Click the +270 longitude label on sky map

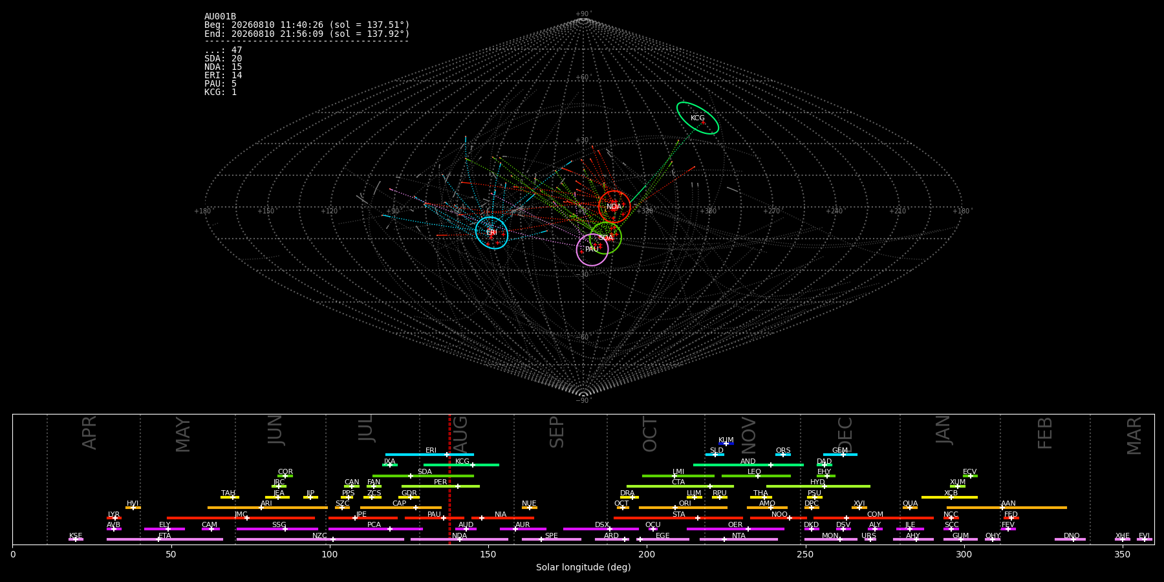(x=771, y=211)
